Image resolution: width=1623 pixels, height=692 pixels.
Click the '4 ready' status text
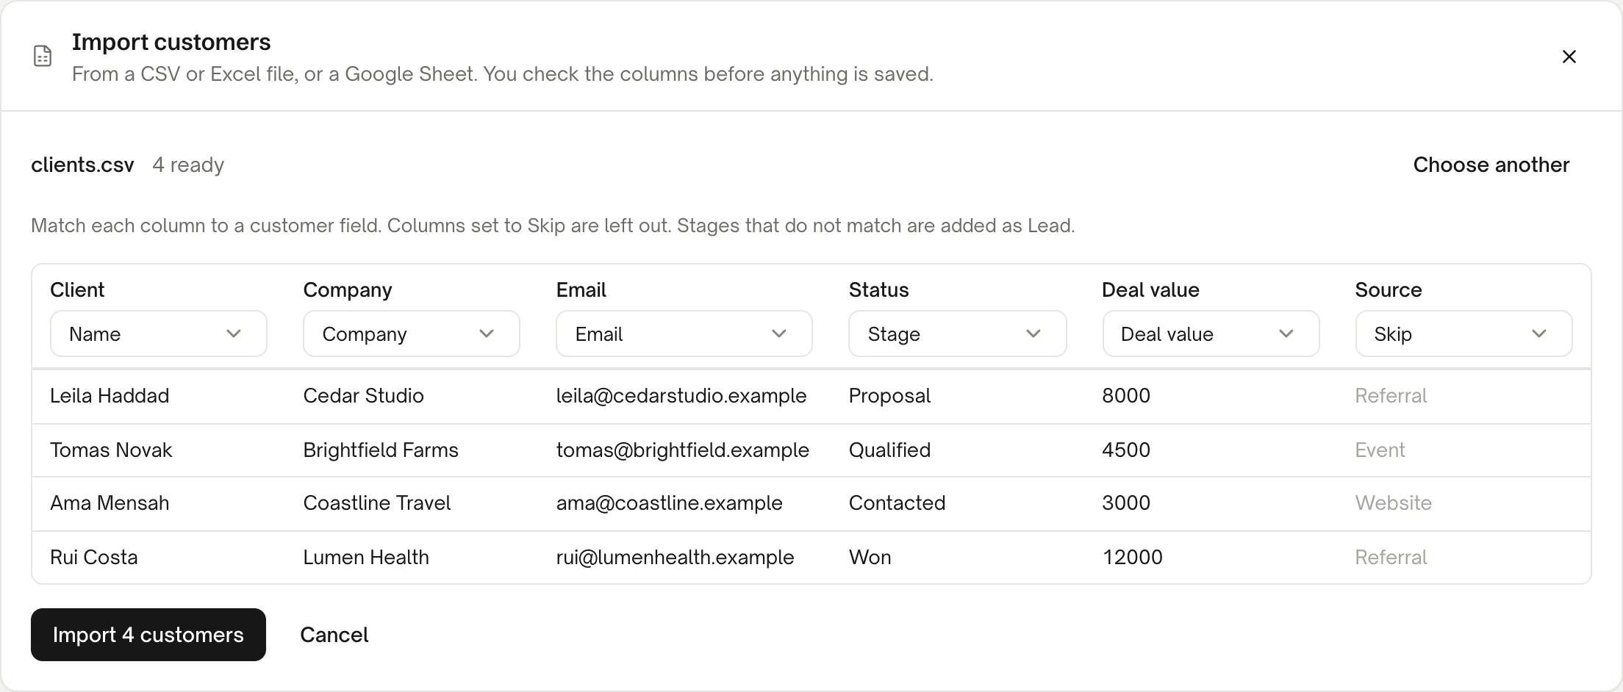188,165
